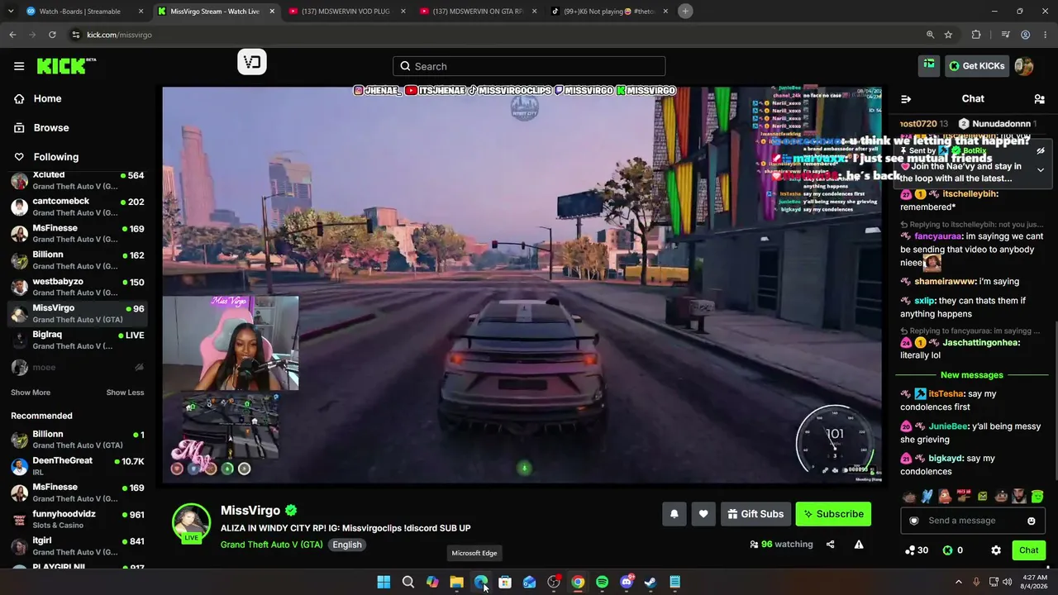The width and height of the screenshot is (1058, 595).
Task: Open DeenTheGreat in Recommended channels
Action: pos(77,466)
